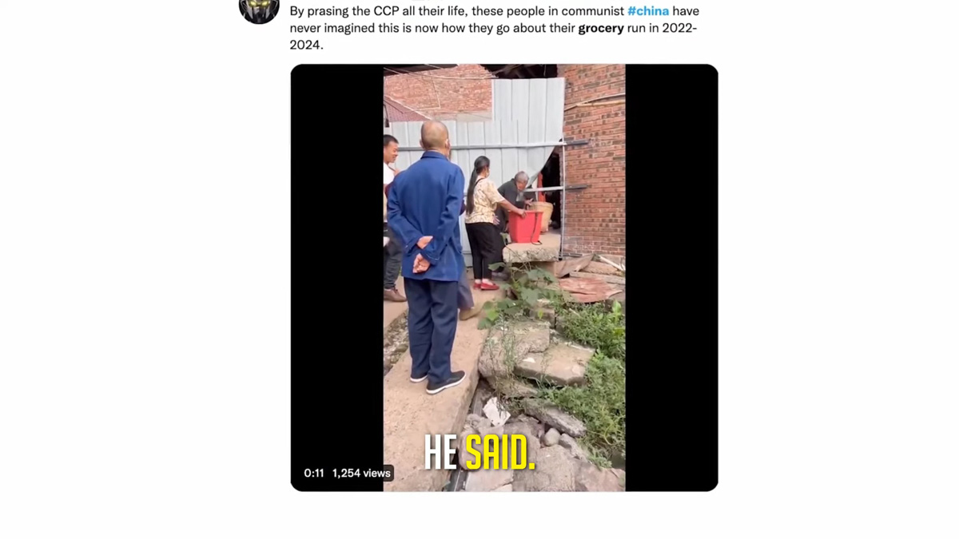Play the embedded tweet video
Image resolution: width=959 pixels, height=539 pixels.
tap(504, 277)
